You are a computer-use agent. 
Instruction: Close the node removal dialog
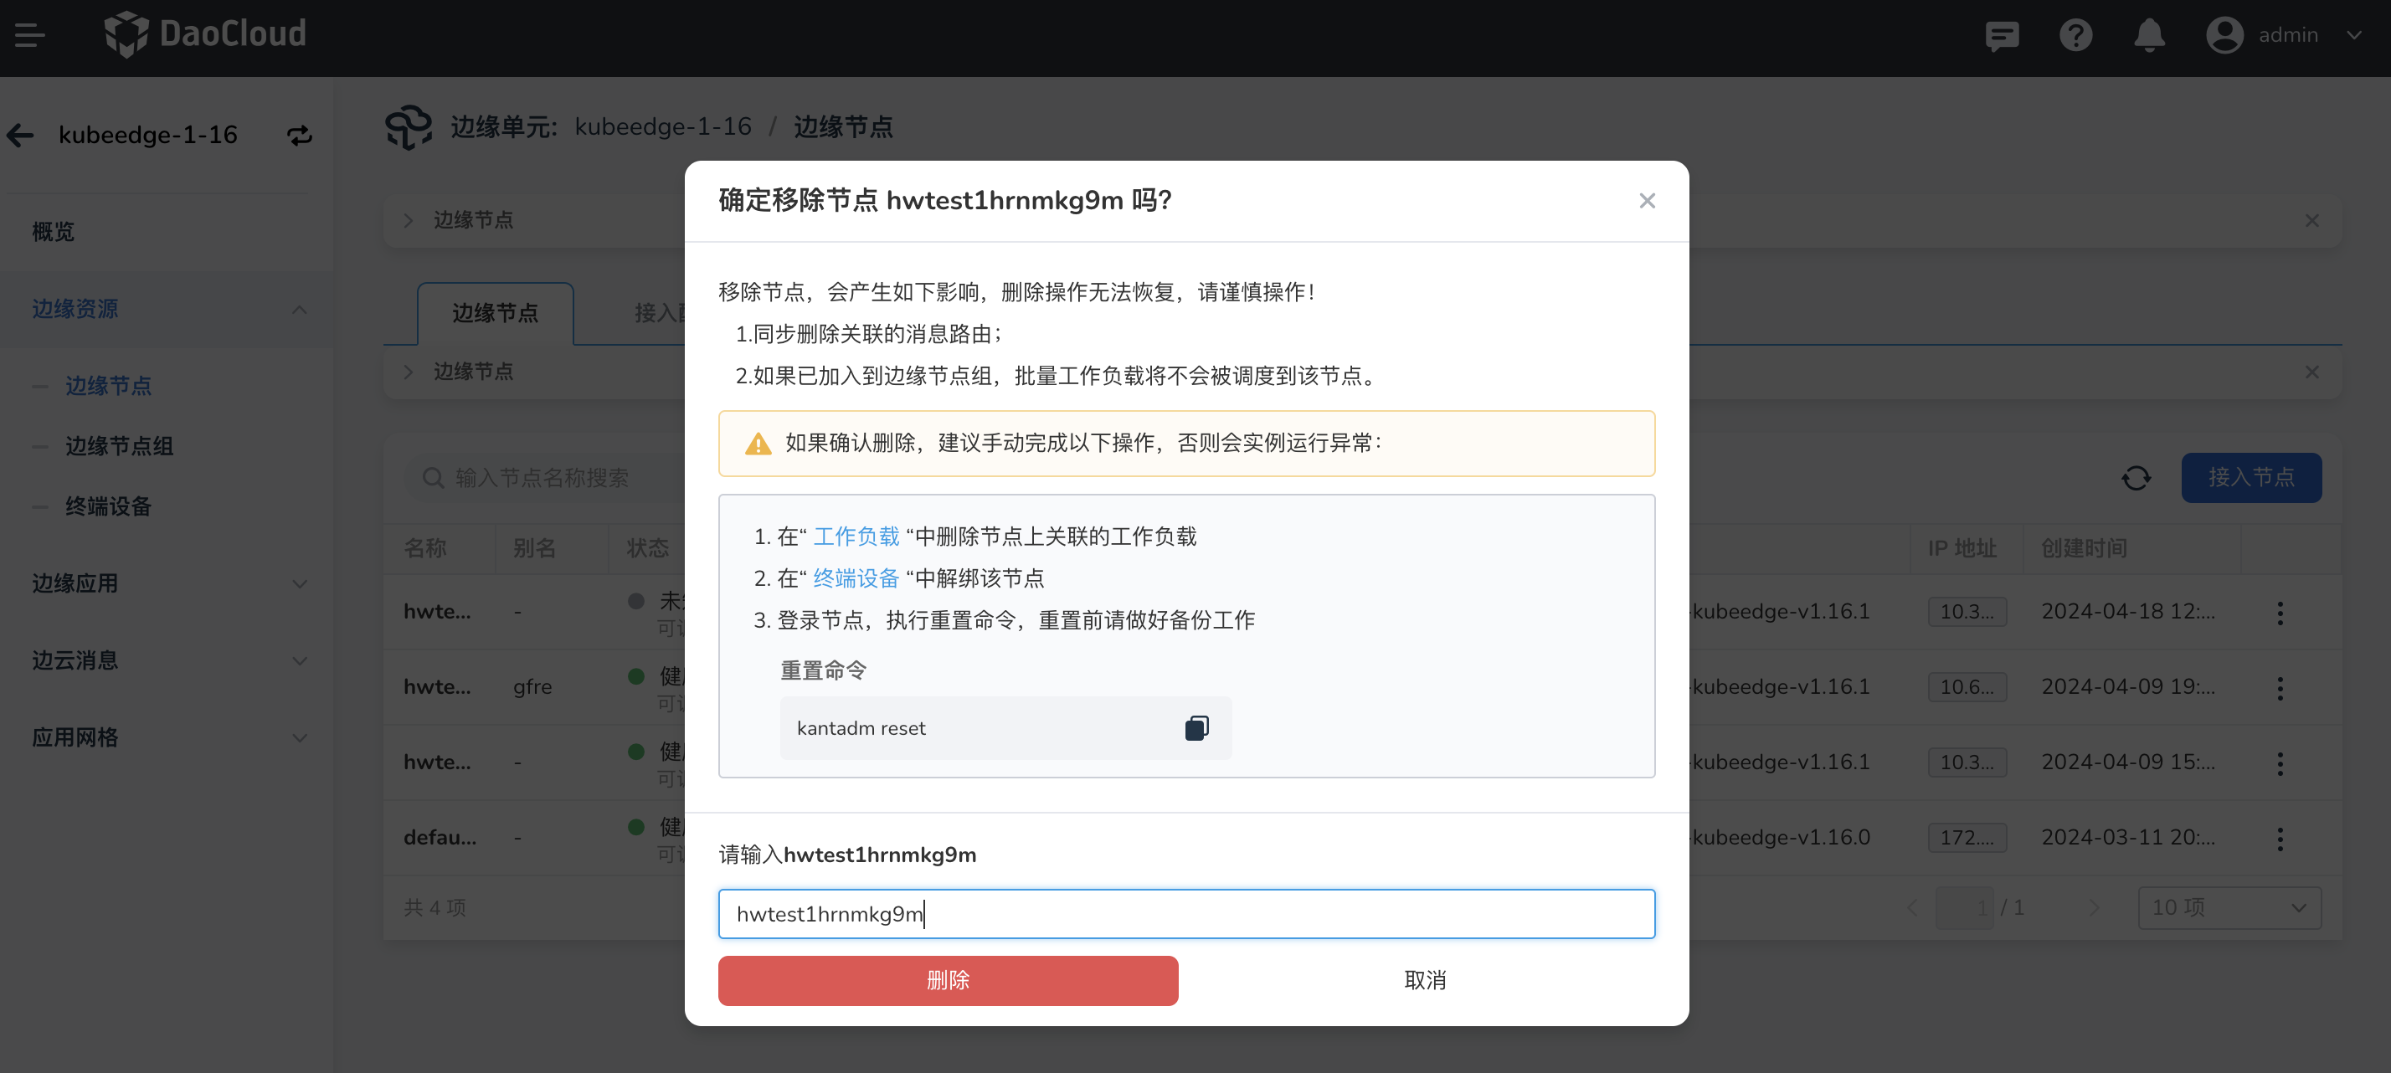pyautogui.click(x=1648, y=201)
